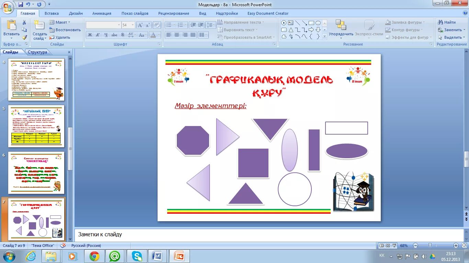Click the clear formatting eraser icon
Screen dimensions: 469x263
click(157, 25)
